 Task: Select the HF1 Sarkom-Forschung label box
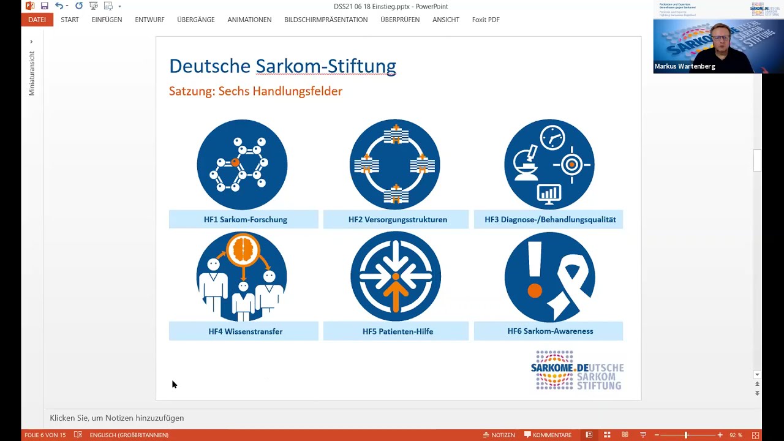tap(244, 219)
